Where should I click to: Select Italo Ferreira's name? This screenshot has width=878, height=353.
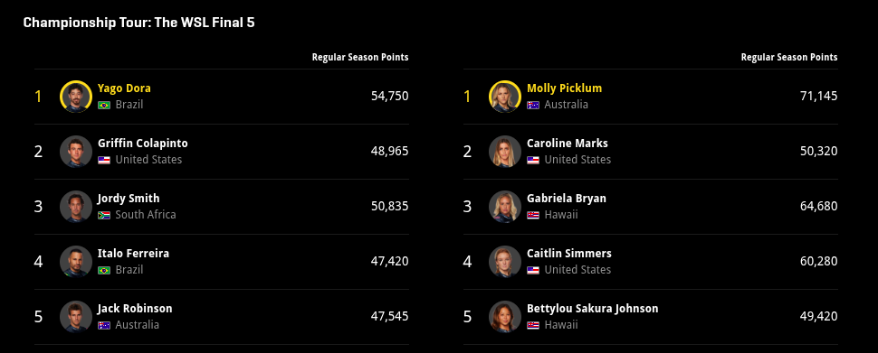tap(133, 254)
